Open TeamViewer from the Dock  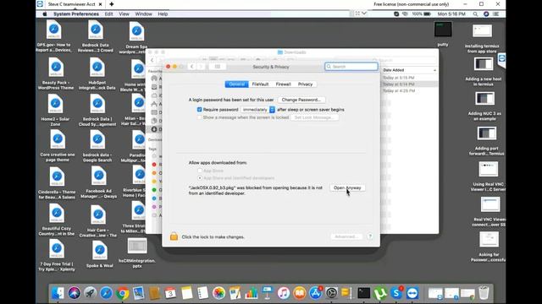coord(412,293)
